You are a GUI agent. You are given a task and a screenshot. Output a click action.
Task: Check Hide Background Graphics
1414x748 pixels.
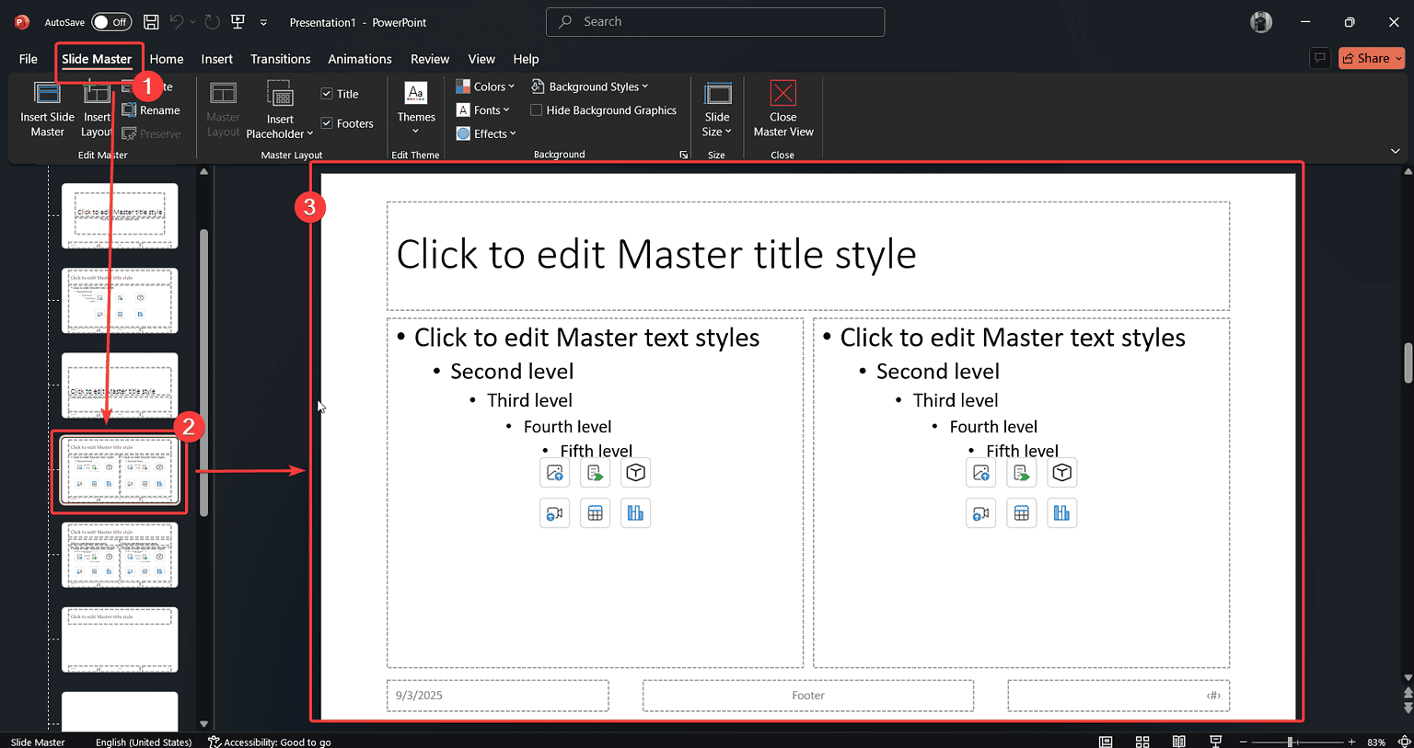pyautogui.click(x=536, y=109)
